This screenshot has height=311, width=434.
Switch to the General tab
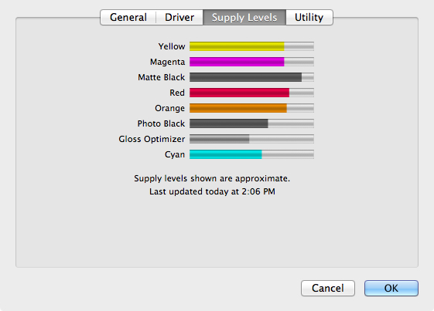(128, 18)
